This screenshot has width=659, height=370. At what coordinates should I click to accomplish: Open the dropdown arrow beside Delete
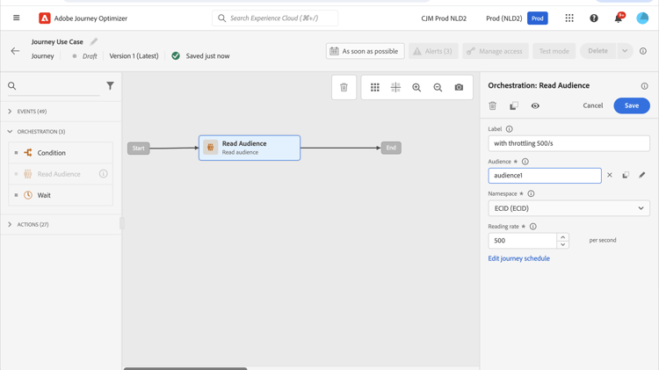625,51
